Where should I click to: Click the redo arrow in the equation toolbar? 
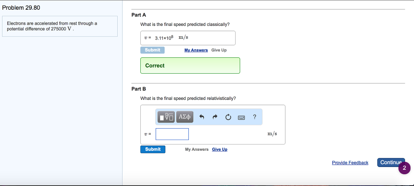tap(215, 117)
